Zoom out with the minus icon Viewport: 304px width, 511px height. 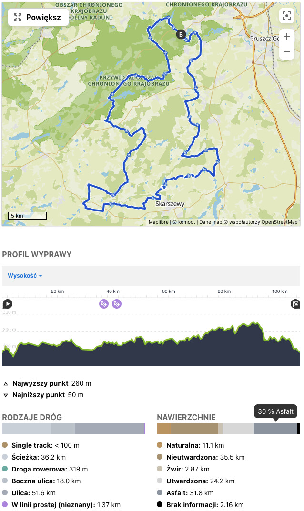(287, 52)
